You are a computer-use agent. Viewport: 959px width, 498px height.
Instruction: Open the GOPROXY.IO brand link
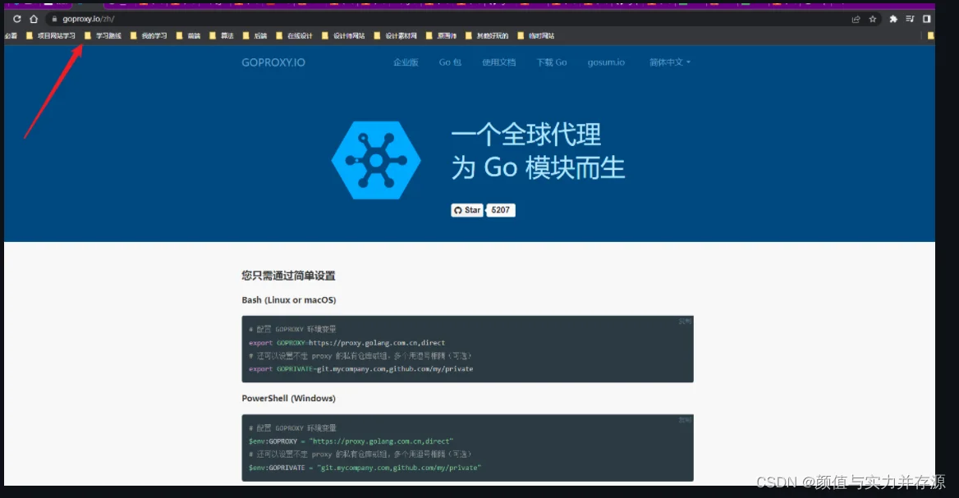tap(273, 62)
